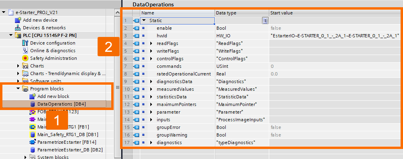Select DataOperations [DB4] in the tree
403x159 pixels.
coord(62,104)
